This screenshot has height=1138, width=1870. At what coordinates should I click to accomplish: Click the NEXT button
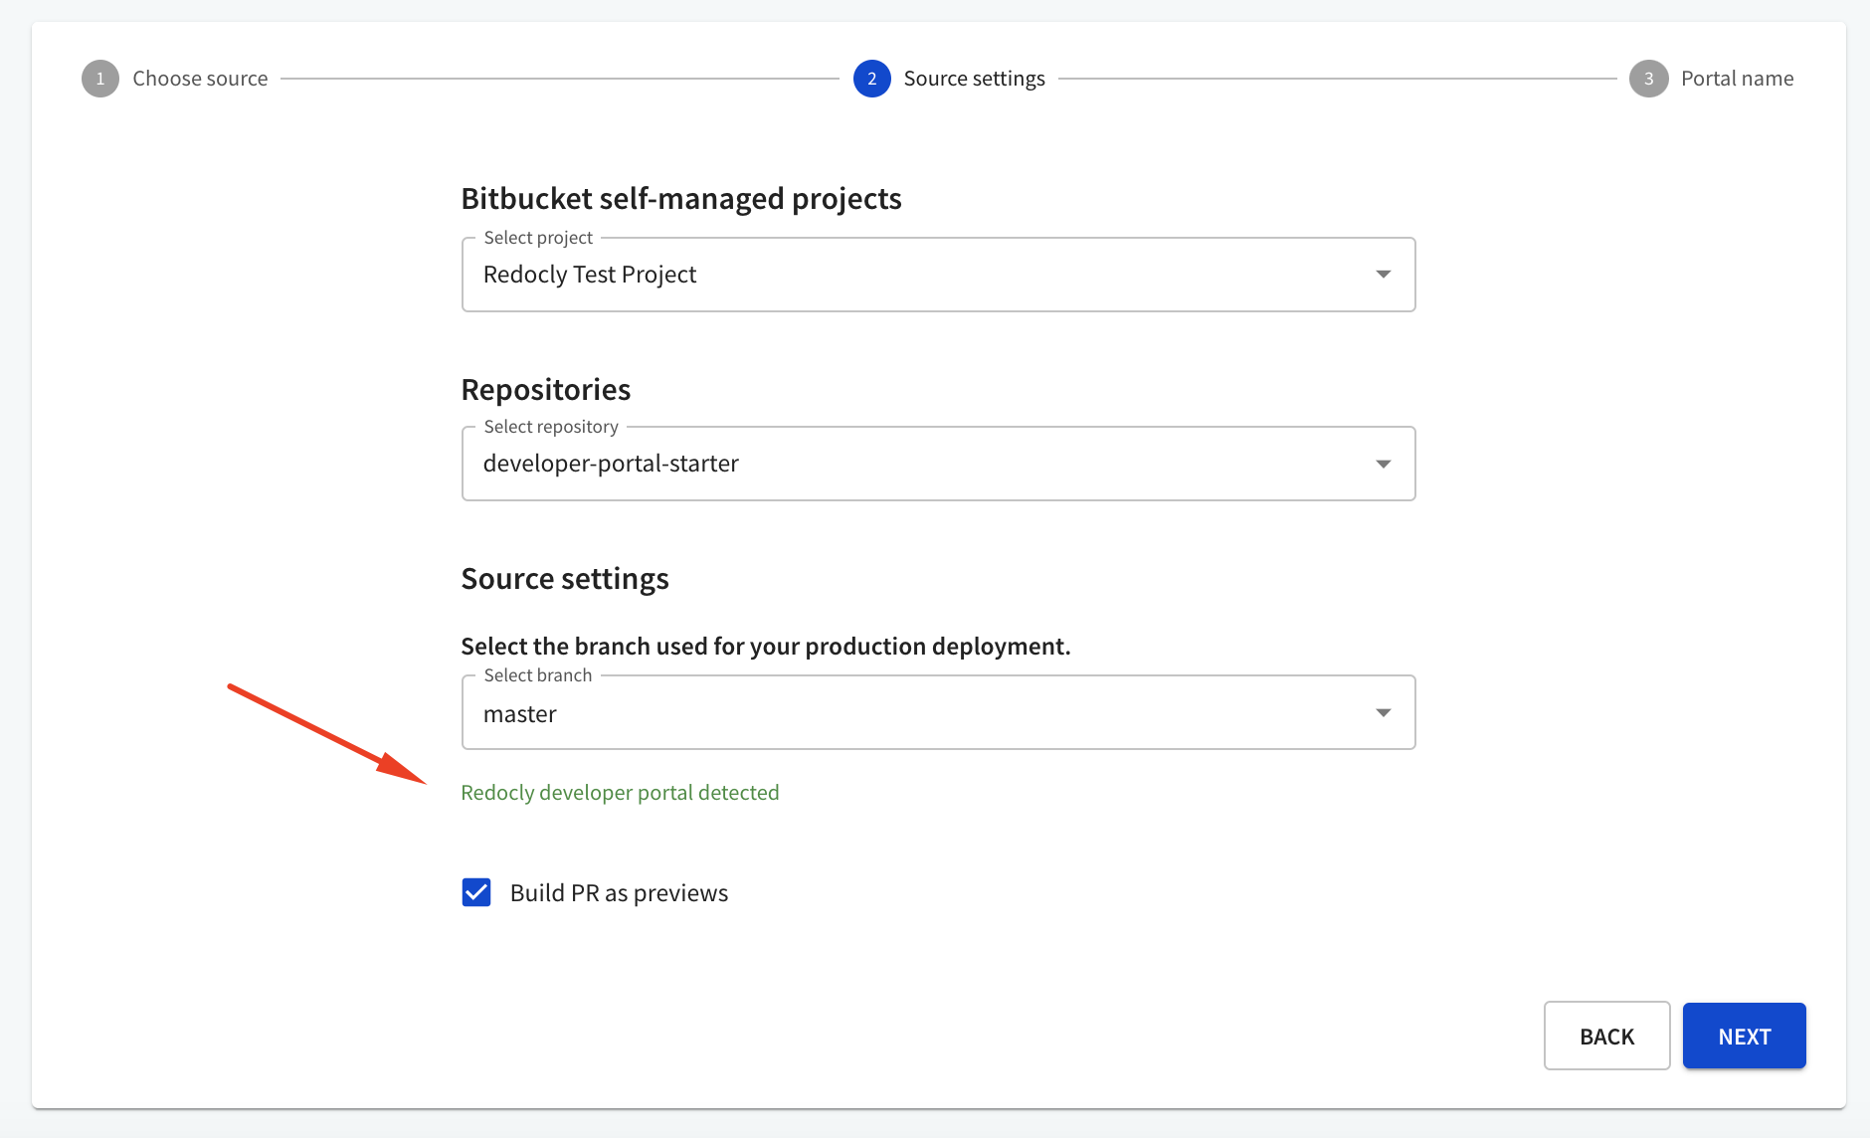click(x=1744, y=1036)
